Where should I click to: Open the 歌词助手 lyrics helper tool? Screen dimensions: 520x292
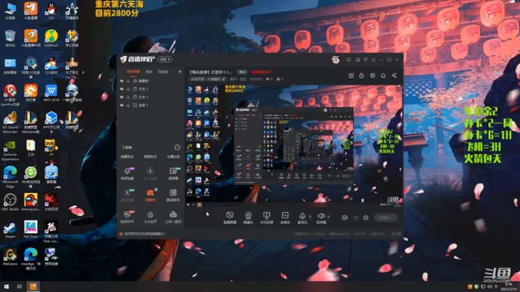(173, 195)
